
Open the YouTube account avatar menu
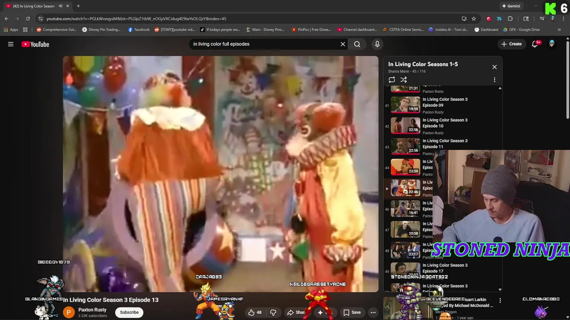pyautogui.click(x=552, y=44)
